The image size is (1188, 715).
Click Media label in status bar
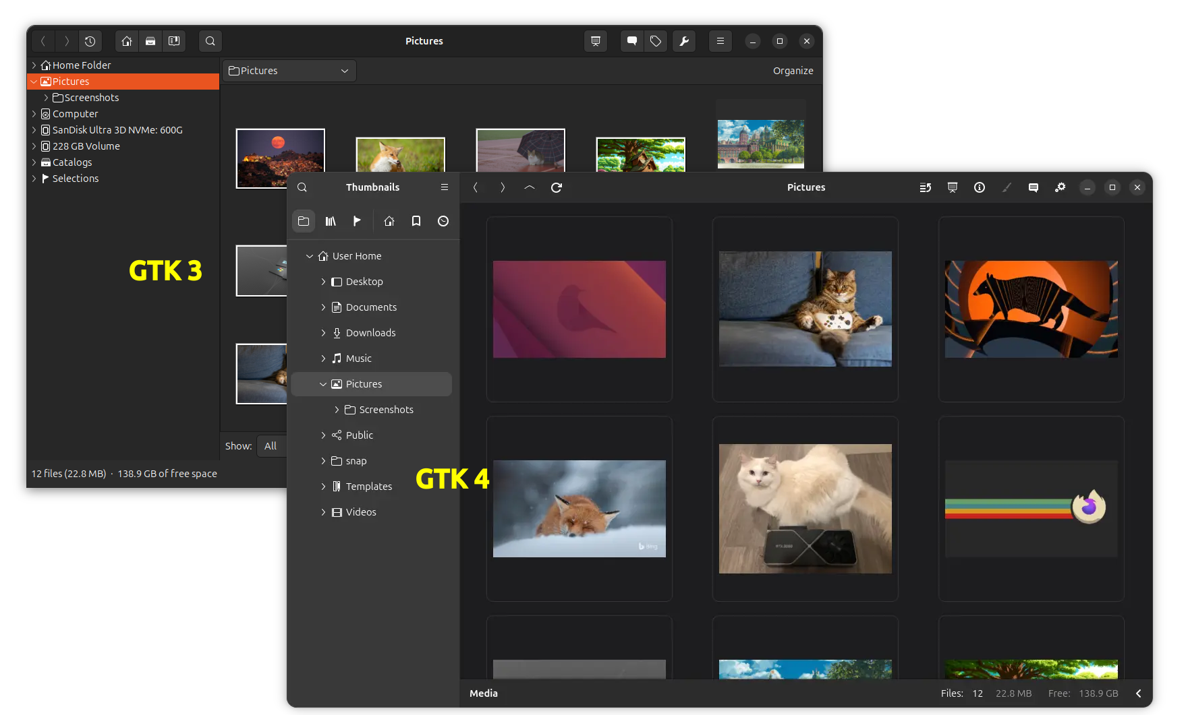coord(484,693)
